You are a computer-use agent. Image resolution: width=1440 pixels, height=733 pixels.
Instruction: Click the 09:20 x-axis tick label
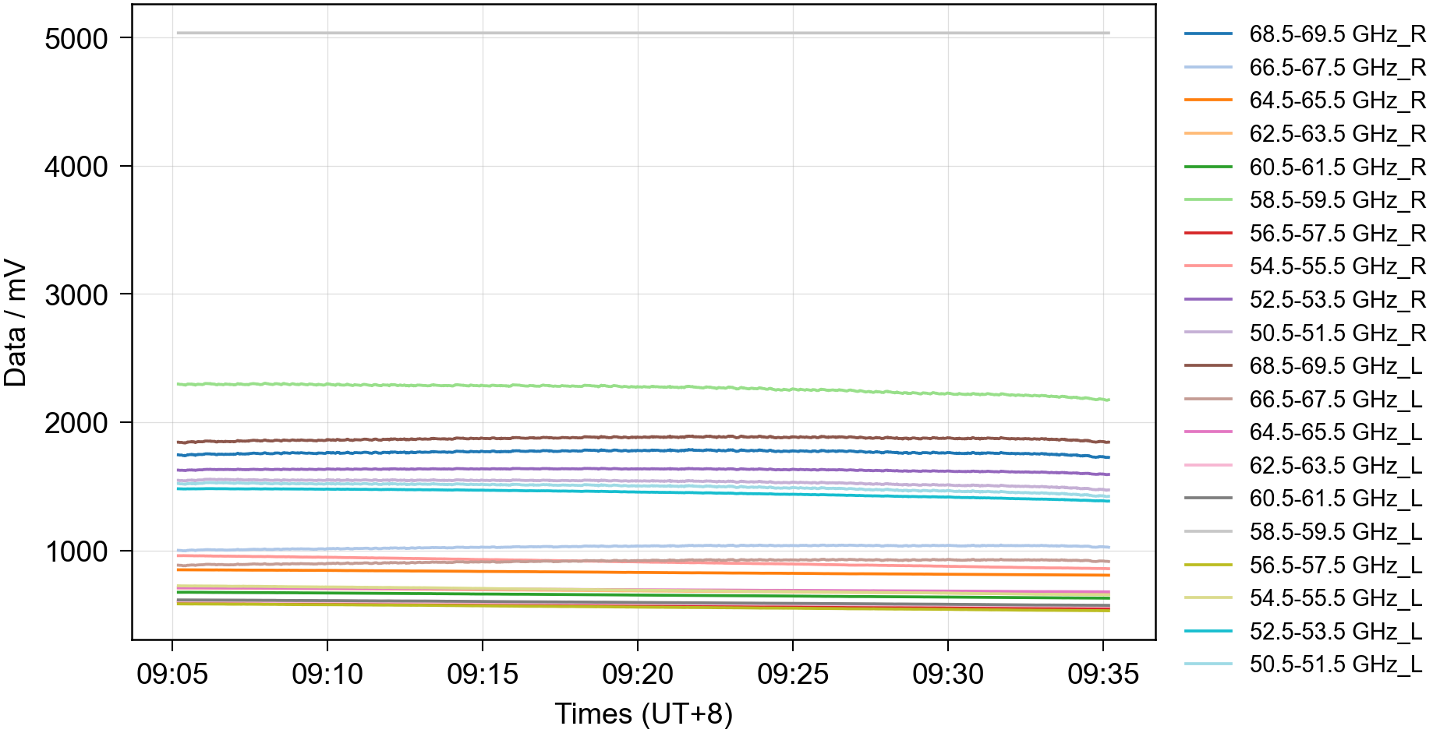[x=638, y=674]
